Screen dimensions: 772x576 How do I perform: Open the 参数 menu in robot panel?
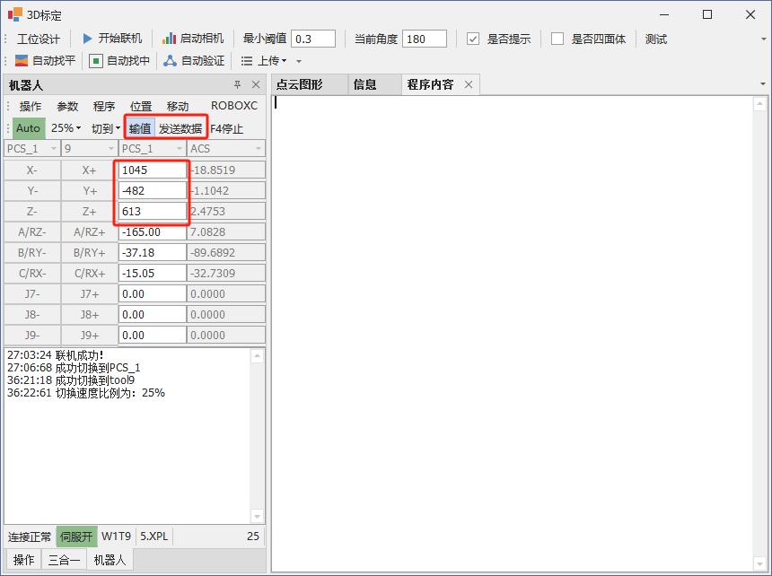coord(67,106)
